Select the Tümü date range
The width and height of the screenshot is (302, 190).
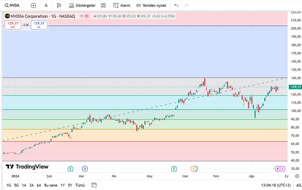pos(80,185)
